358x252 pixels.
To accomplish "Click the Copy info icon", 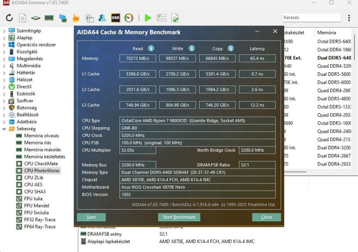I will (x=230, y=48).
